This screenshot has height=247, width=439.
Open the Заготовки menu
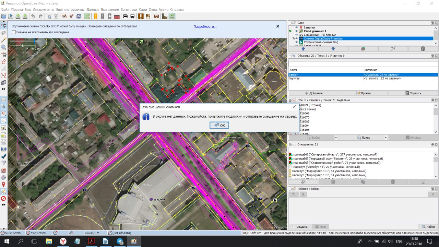pyautogui.click(x=129, y=10)
